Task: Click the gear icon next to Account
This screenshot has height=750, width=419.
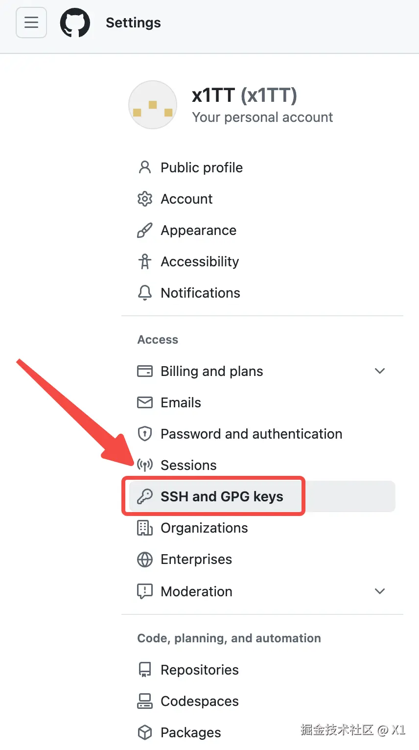Action: tap(145, 199)
